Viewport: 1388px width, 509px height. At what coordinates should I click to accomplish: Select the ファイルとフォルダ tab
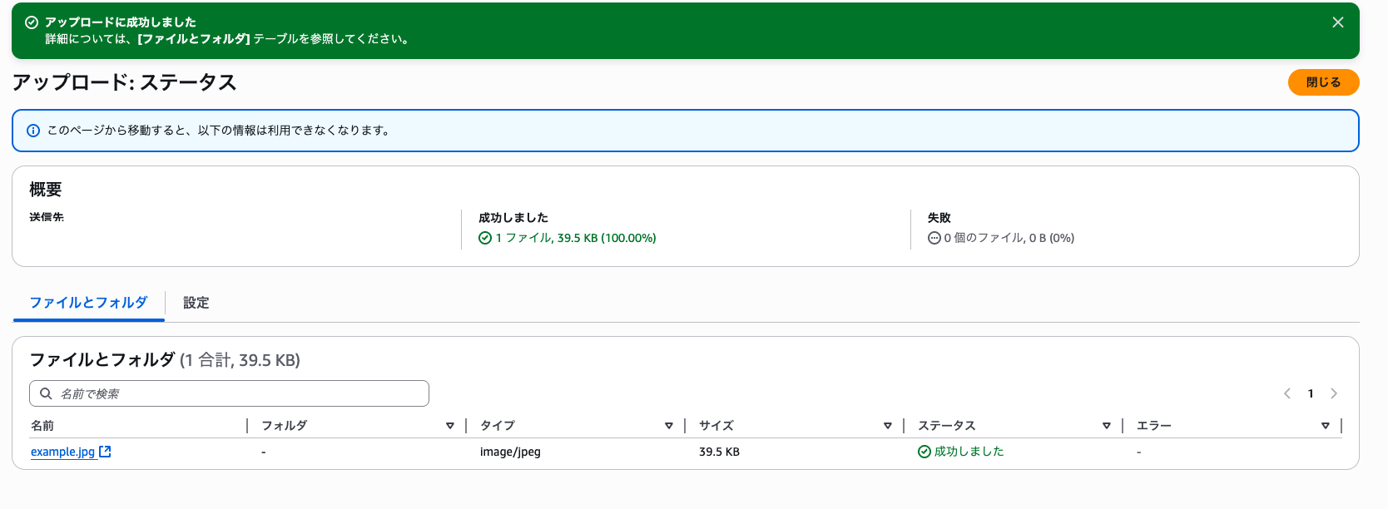tap(89, 303)
